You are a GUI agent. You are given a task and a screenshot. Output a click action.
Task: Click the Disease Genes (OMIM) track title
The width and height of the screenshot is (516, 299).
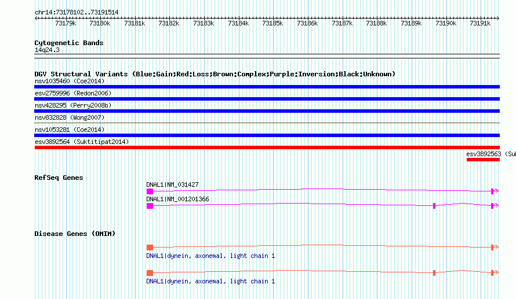[x=75, y=234]
